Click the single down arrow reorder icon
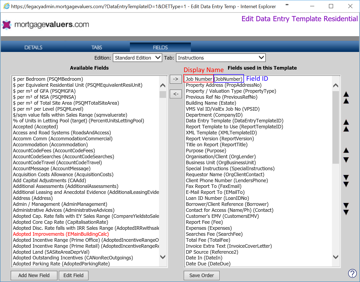The width and height of the screenshot is (360, 282). (x=346, y=160)
